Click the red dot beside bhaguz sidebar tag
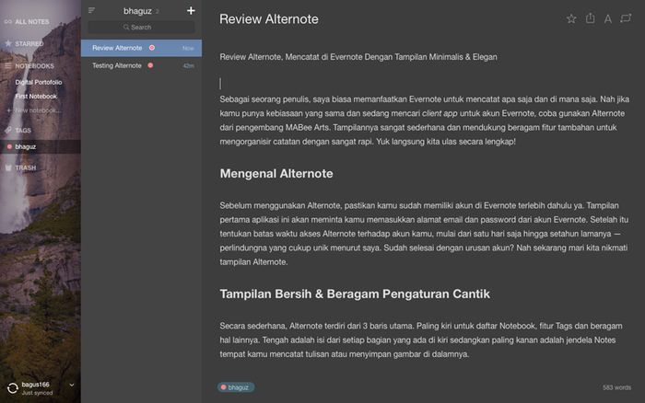Image resolution: width=645 pixels, height=403 pixels. tap(9, 146)
